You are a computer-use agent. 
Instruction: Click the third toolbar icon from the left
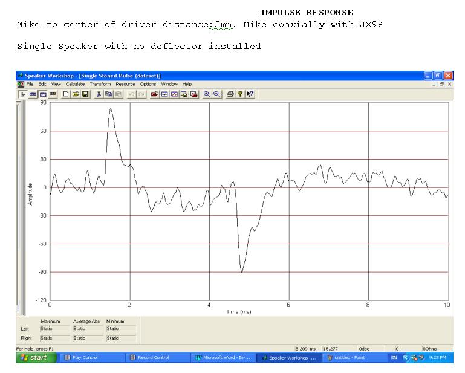[x=43, y=94]
